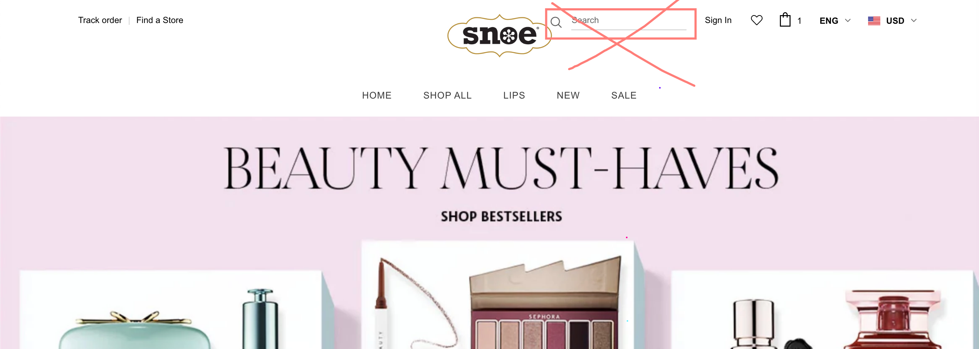
Task: Click the Track order link
Action: click(x=100, y=20)
